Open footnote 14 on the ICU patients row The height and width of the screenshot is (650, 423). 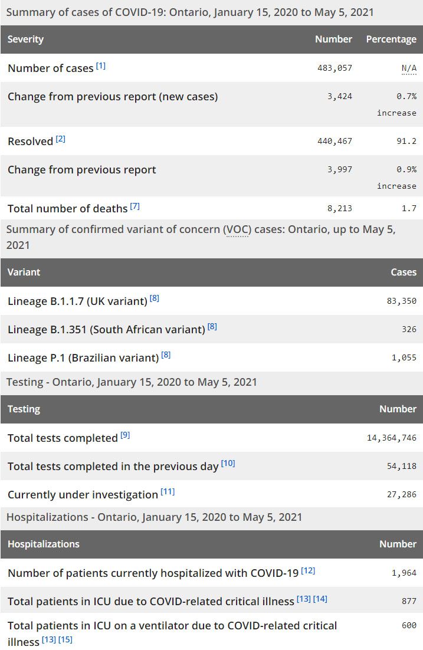pyautogui.click(x=320, y=599)
